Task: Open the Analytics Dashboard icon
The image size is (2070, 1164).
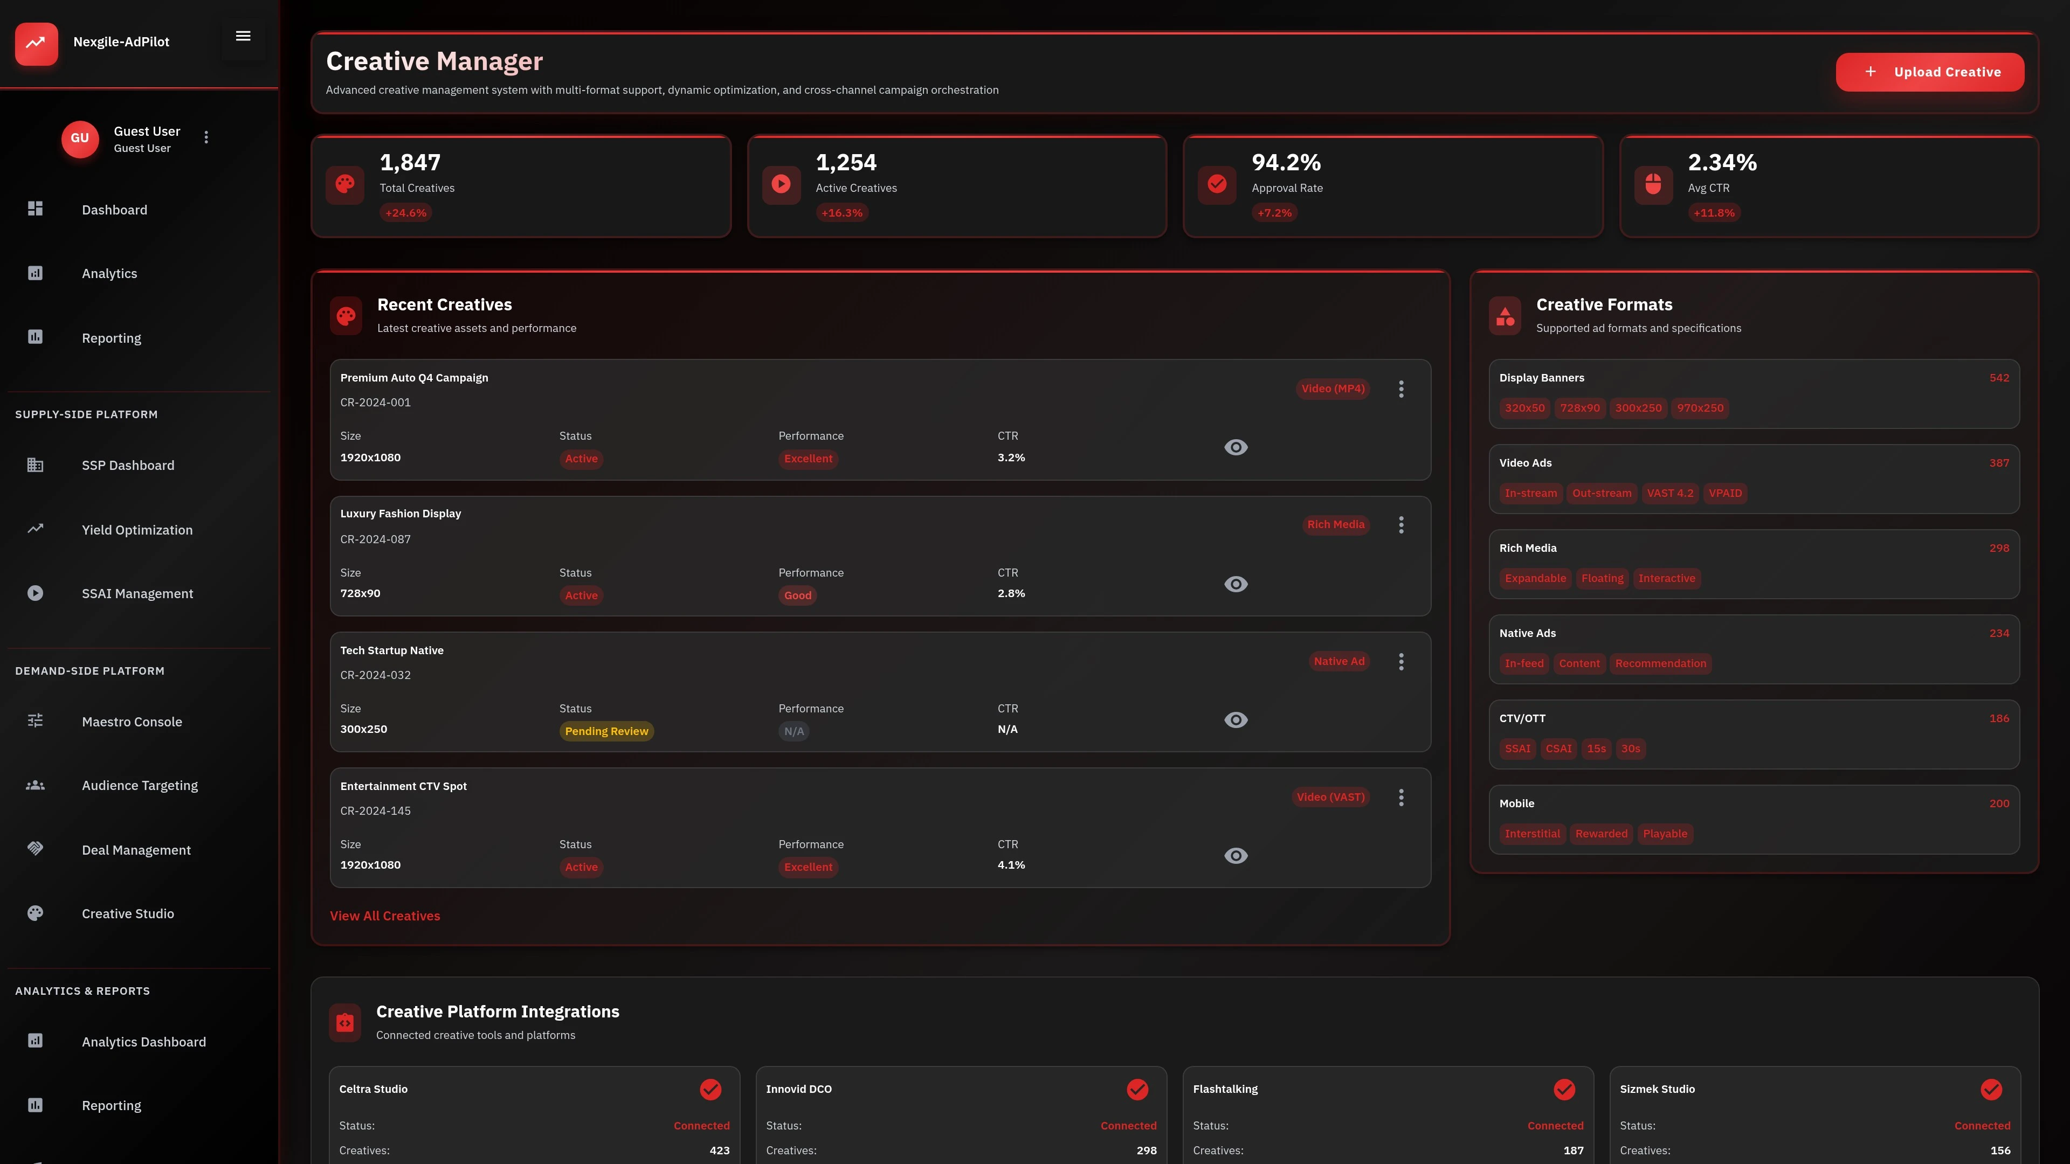Action: 36,1040
